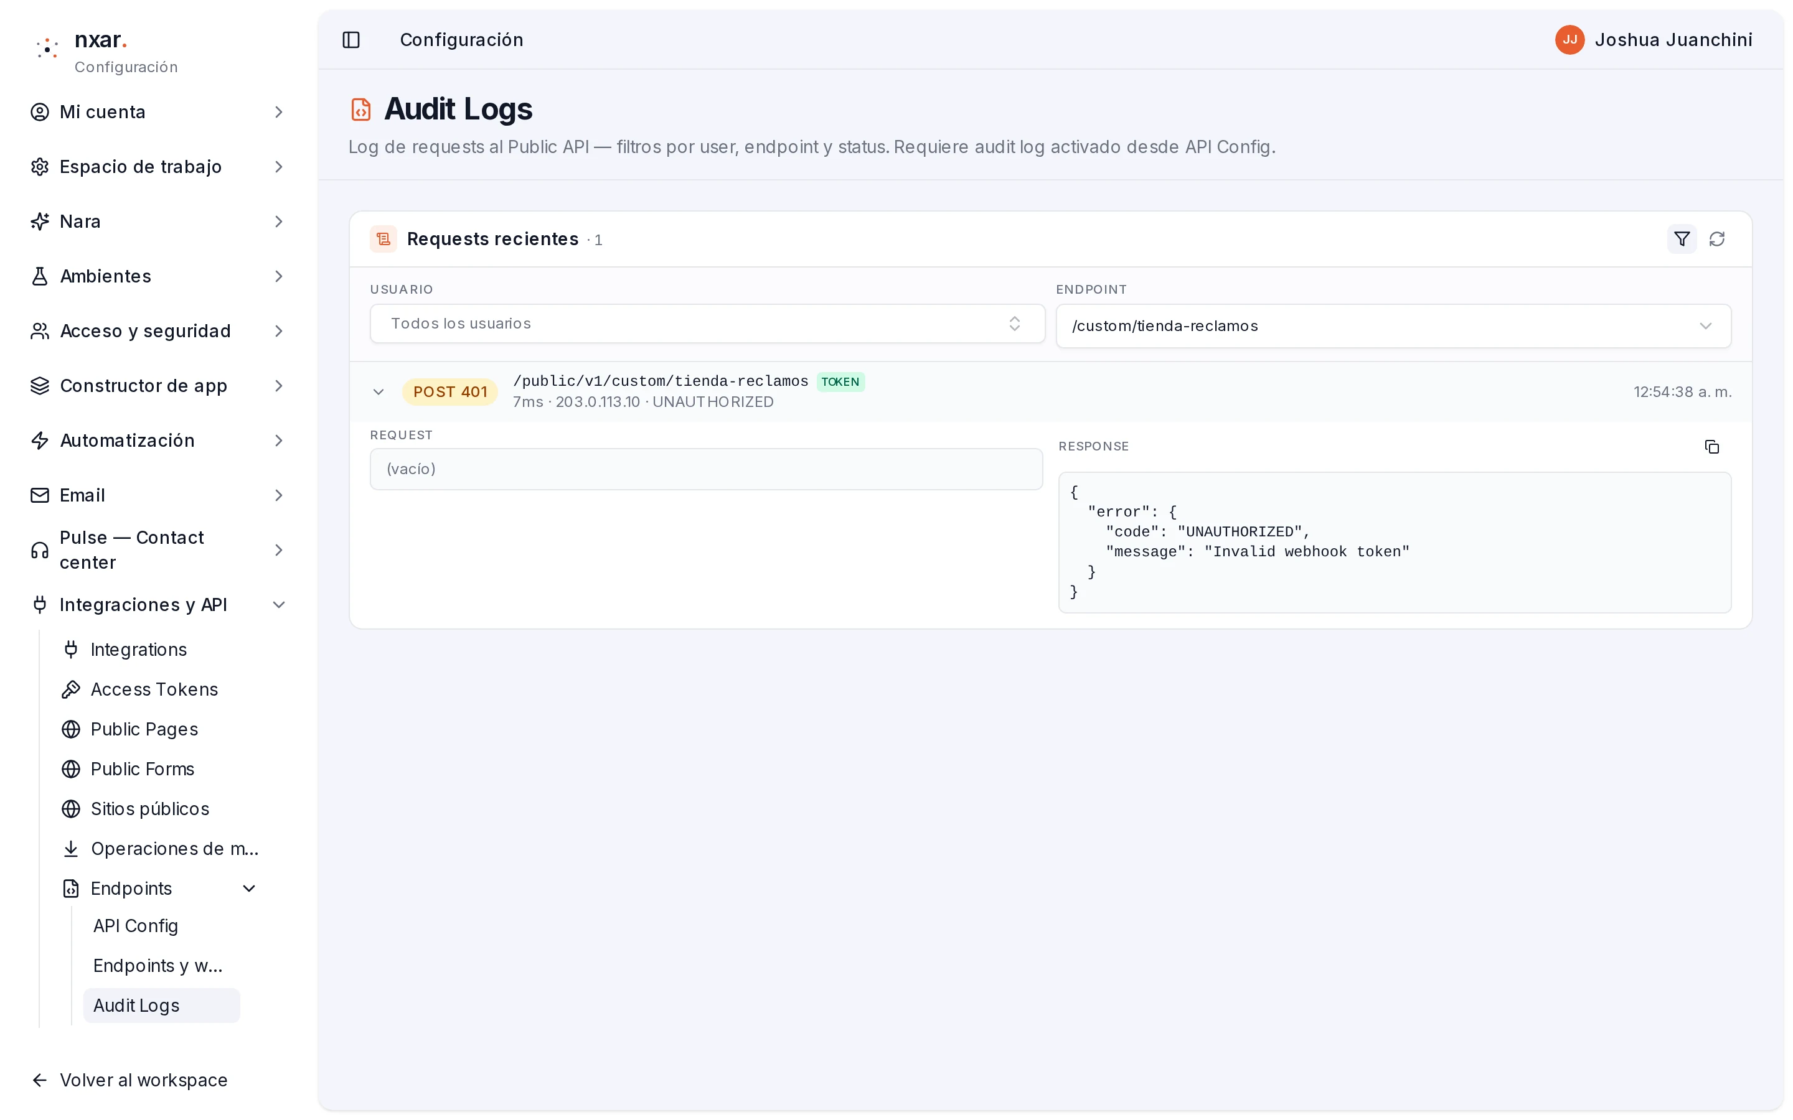This screenshot has height=1120, width=1793.
Task: Click the Configuración breadcrumb title
Action: click(x=461, y=40)
